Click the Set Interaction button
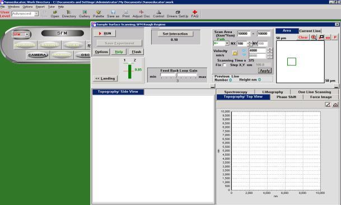Image resolution: width=341 pixels, height=205 pixels. pos(175,34)
